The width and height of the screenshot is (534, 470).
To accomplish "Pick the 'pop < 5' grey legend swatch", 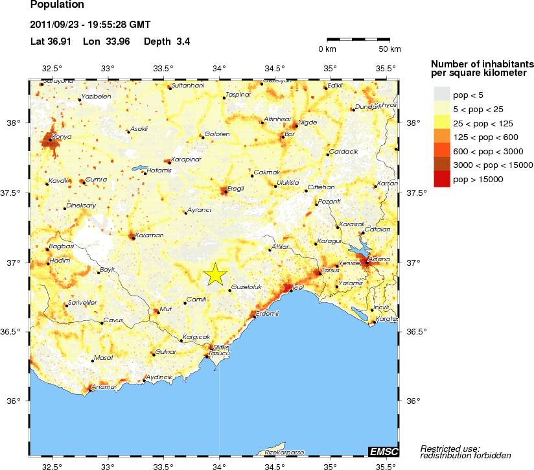I will [x=441, y=95].
